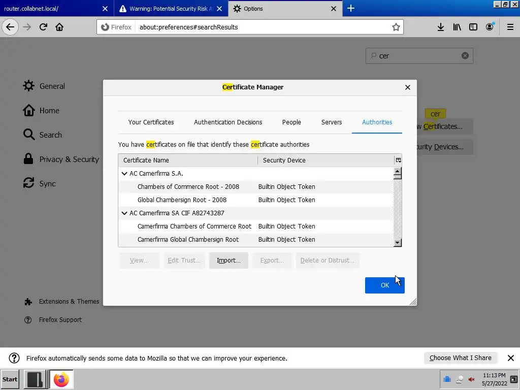The image size is (520, 390).
Task: Close the Security Risk warning tab
Action: pyautogui.click(x=219, y=9)
